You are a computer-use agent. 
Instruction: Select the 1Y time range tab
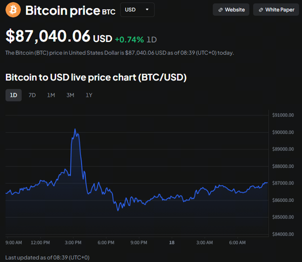89,95
